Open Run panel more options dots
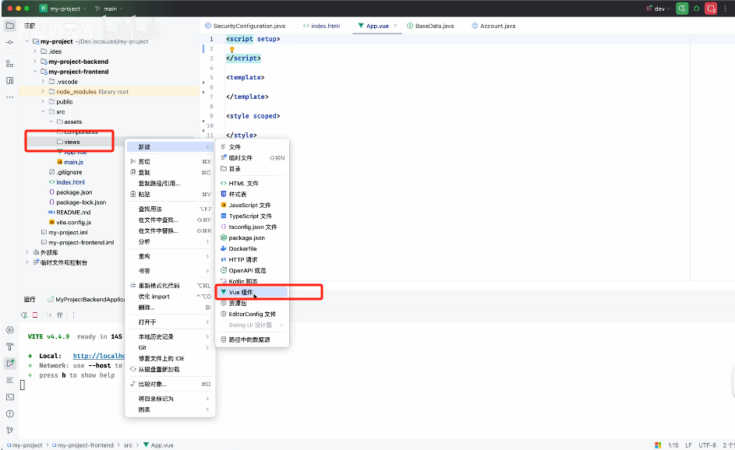The height and width of the screenshot is (450, 735). click(73, 315)
